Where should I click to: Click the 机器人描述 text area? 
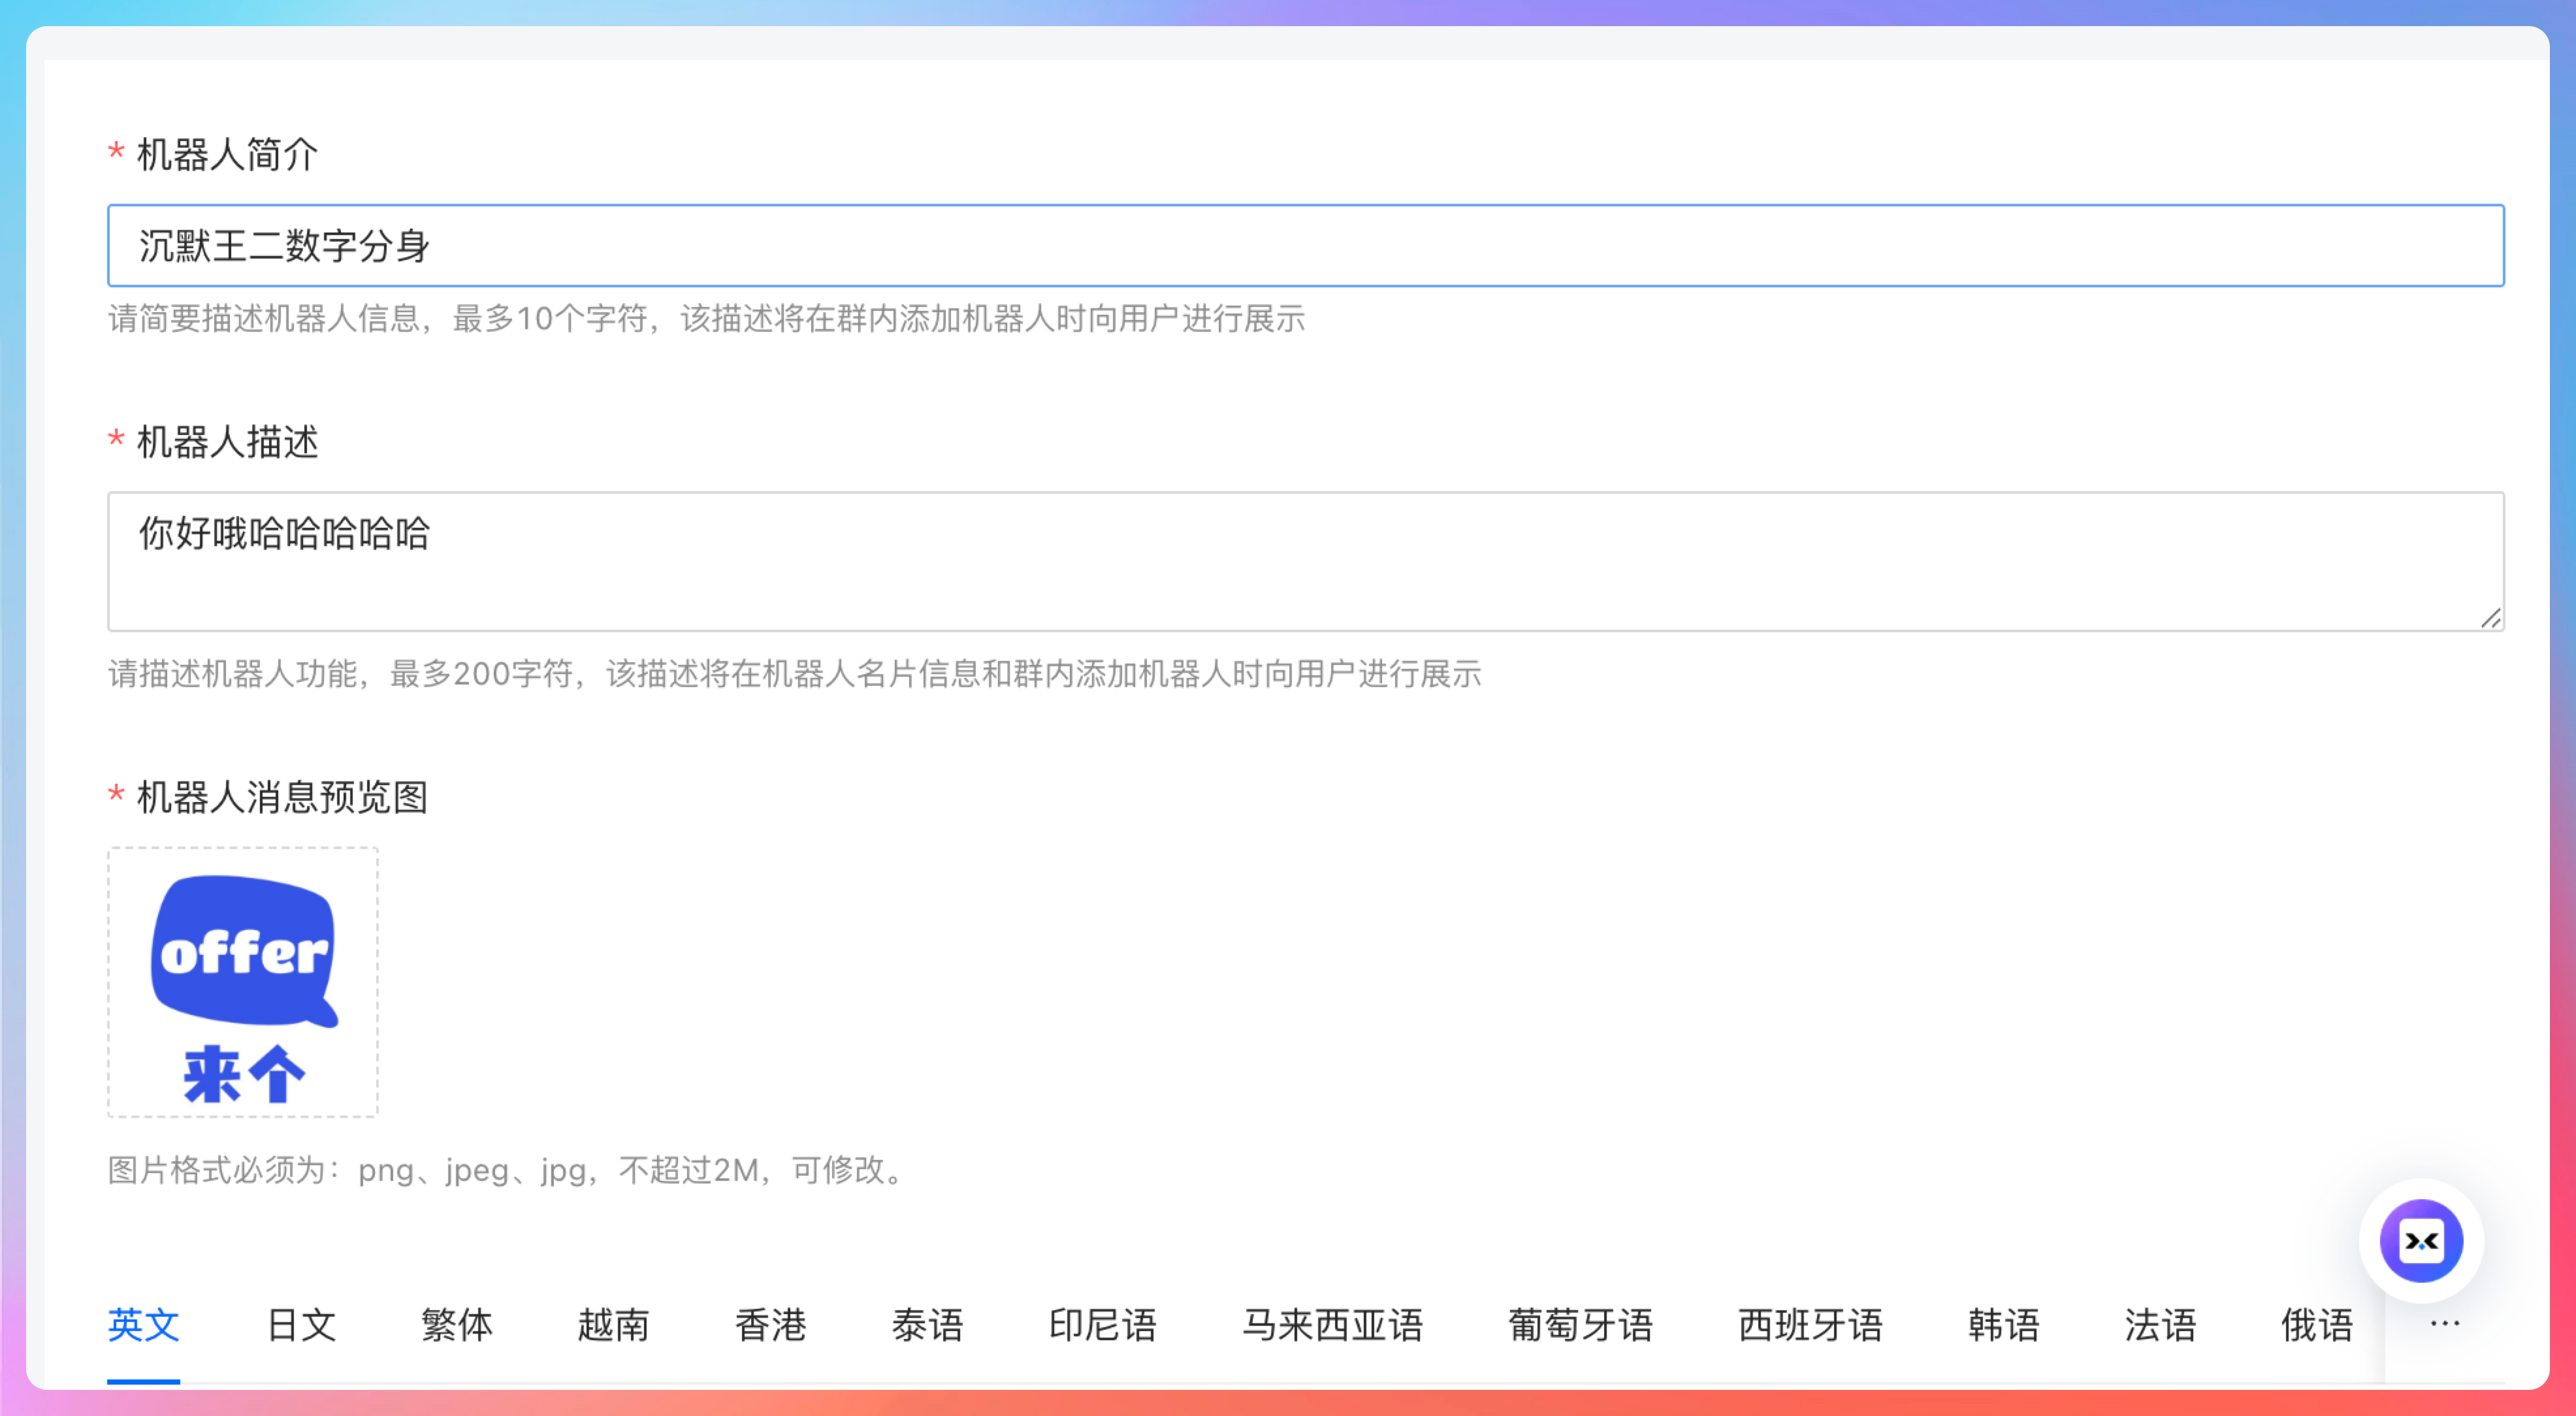[1305, 561]
